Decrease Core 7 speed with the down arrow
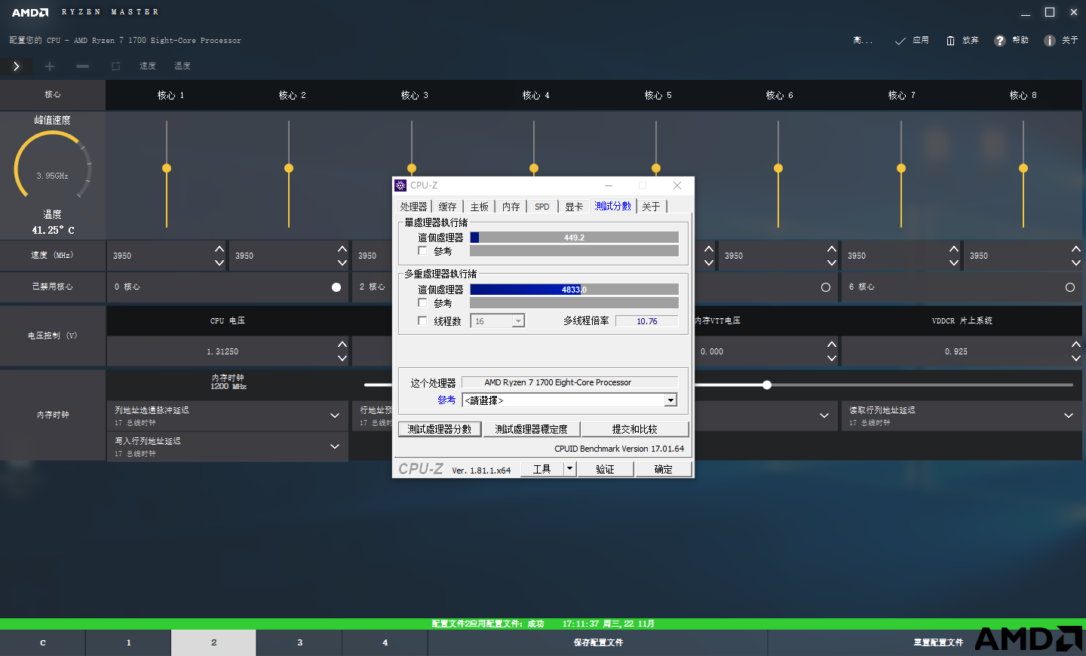The height and width of the screenshot is (656, 1086). tap(954, 262)
